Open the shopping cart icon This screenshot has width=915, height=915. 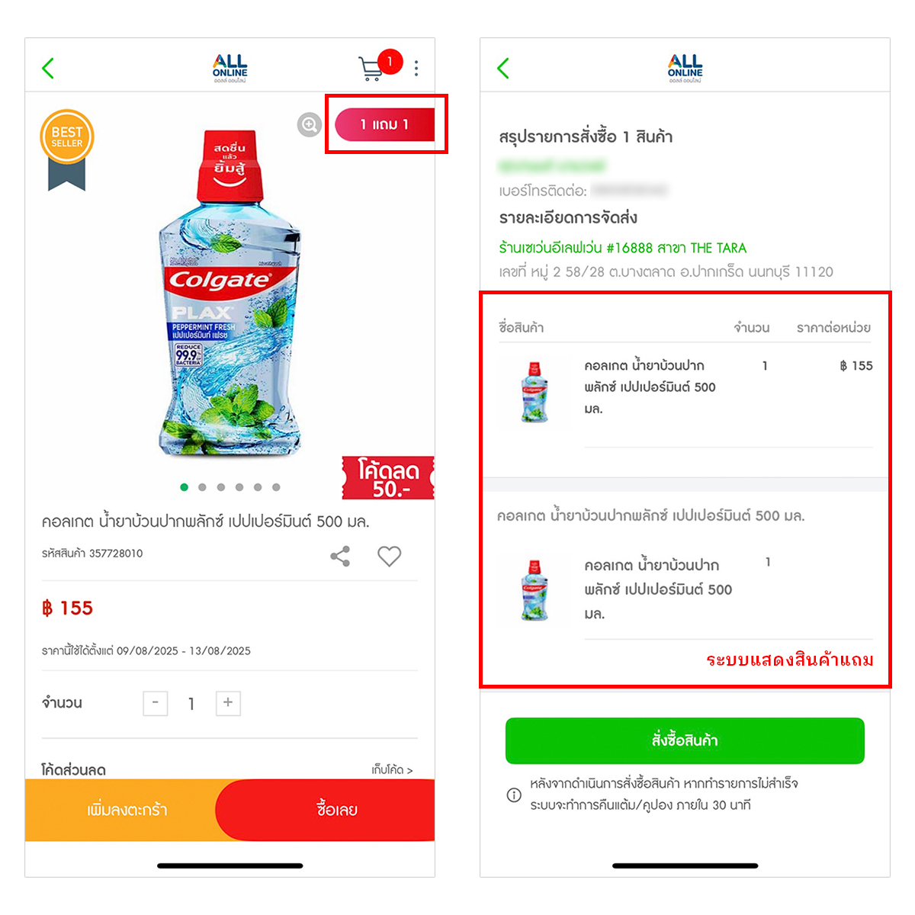tap(371, 68)
